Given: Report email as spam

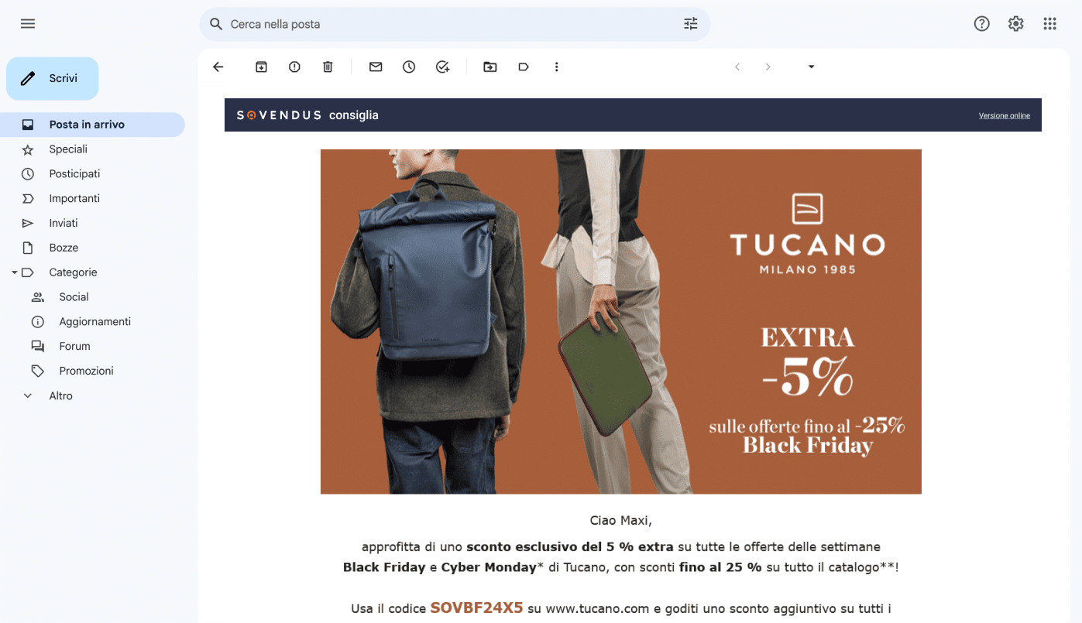Looking at the screenshot, I should [x=294, y=67].
